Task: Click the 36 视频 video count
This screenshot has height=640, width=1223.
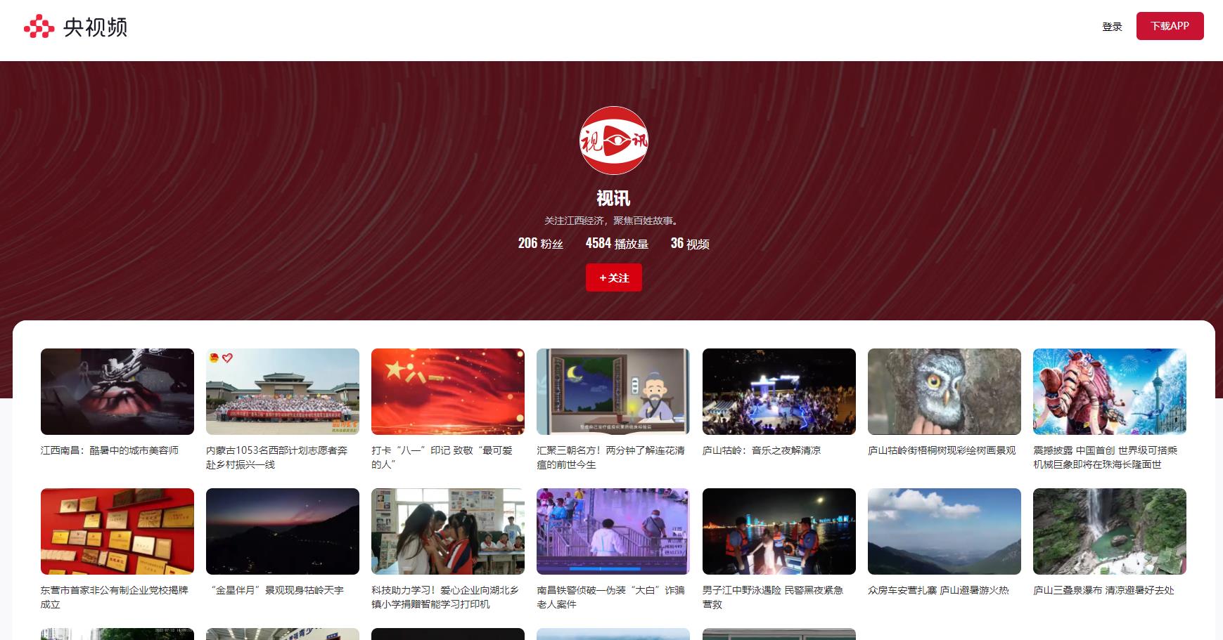Action: tap(689, 243)
